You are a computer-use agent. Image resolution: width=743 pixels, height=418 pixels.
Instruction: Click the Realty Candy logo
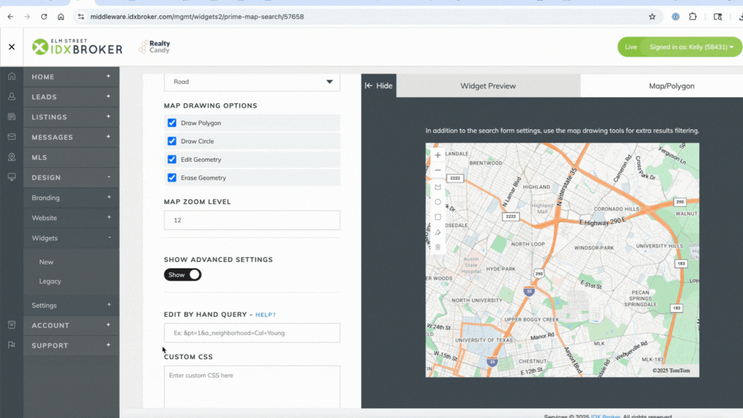tap(155, 46)
